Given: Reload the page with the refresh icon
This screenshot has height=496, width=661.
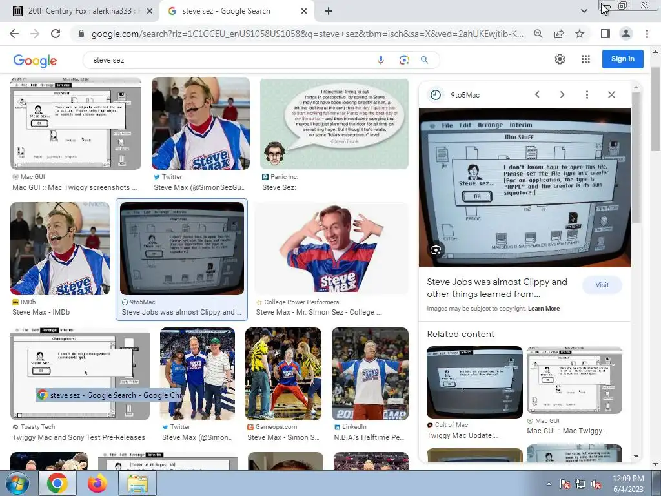Looking at the screenshot, I should click(56, 34).
